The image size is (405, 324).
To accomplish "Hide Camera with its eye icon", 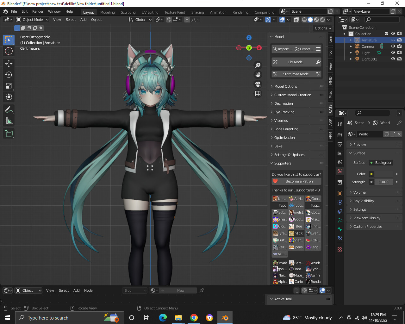I will tap(393, 46).
